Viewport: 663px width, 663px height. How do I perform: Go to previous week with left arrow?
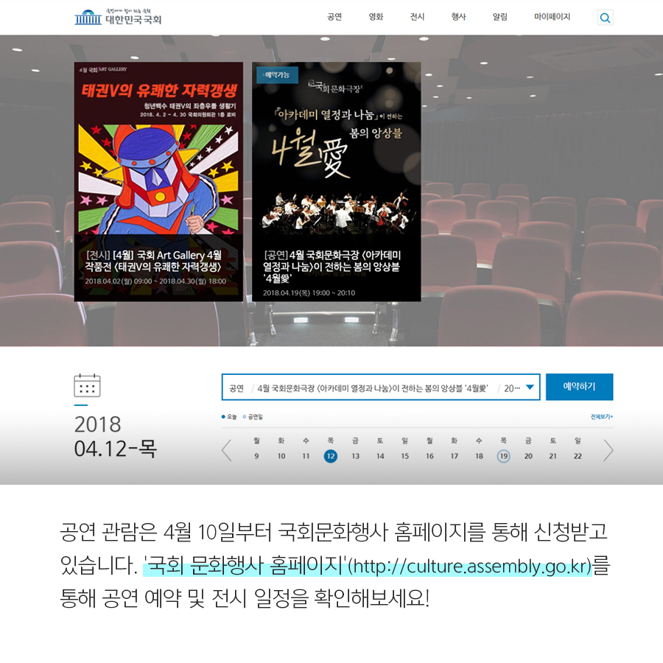point(227,450)
